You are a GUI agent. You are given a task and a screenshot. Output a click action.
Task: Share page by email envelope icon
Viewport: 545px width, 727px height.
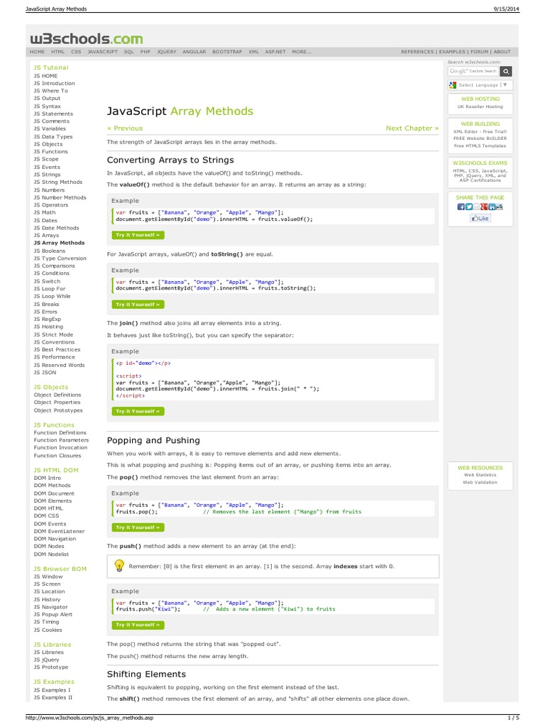476,207
